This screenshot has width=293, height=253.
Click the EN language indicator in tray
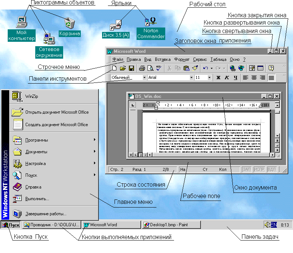[x=274, y=225]
